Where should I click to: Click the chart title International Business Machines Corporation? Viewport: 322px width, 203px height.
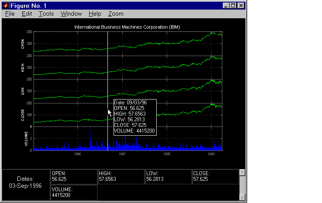[127, 27]
